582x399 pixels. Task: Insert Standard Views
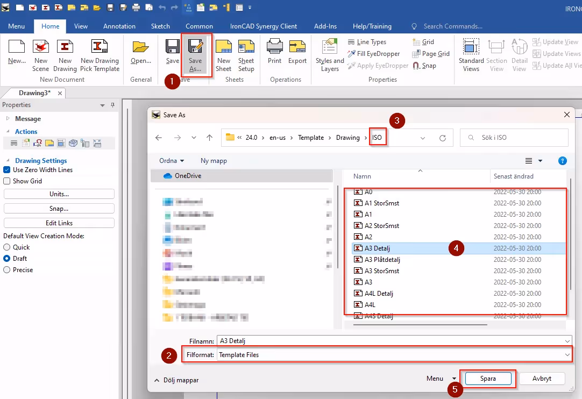click(x=471, y=56)
